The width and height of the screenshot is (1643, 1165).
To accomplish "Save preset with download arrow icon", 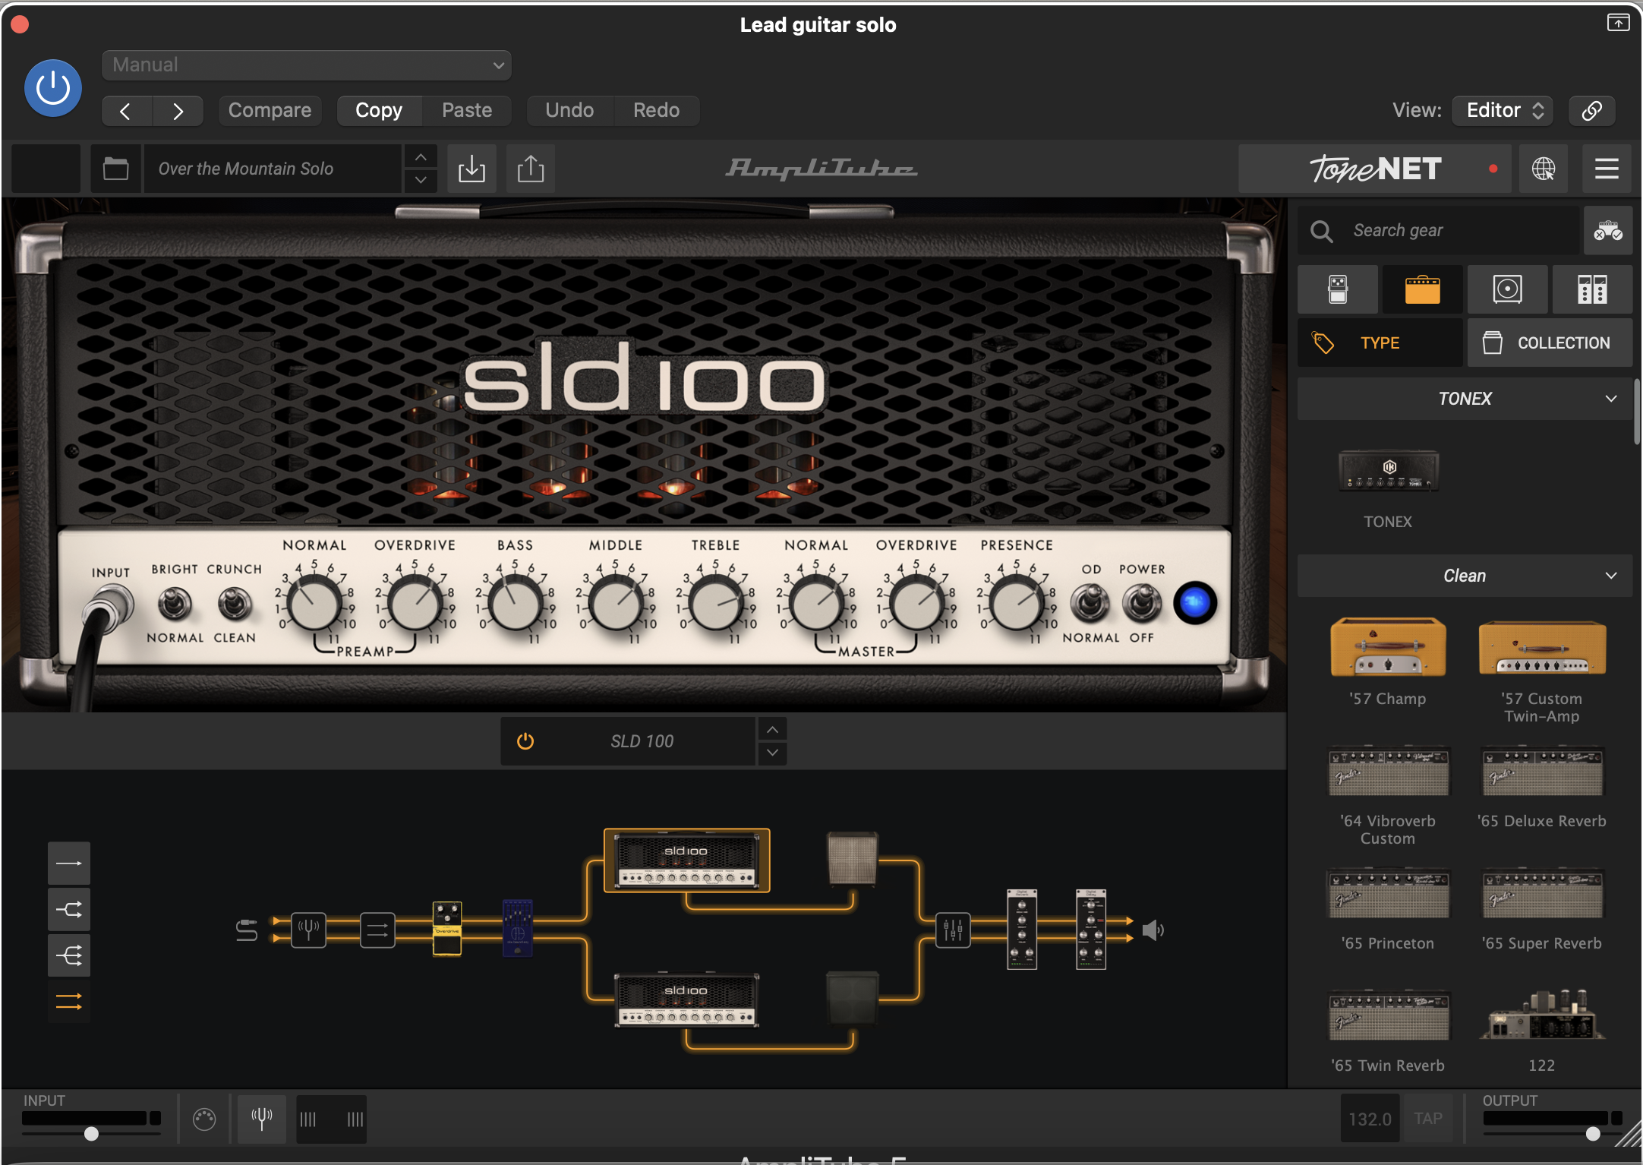I will pyautogui.click(x=471, y=169).
